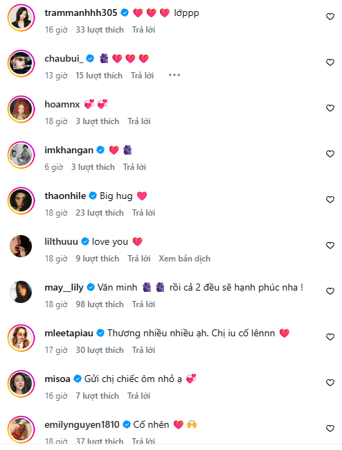Heart the 'Big hug' comment by thaonhile

330,200
